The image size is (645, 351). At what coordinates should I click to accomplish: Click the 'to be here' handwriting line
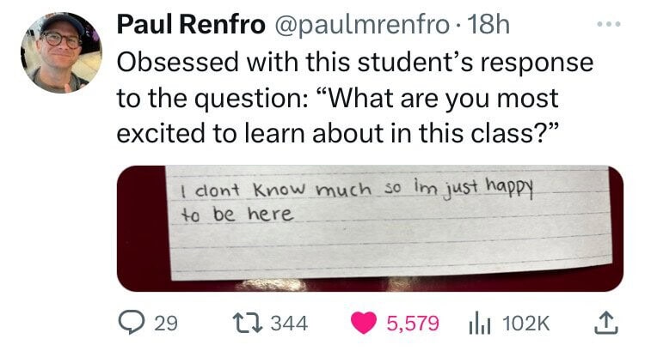237,215
